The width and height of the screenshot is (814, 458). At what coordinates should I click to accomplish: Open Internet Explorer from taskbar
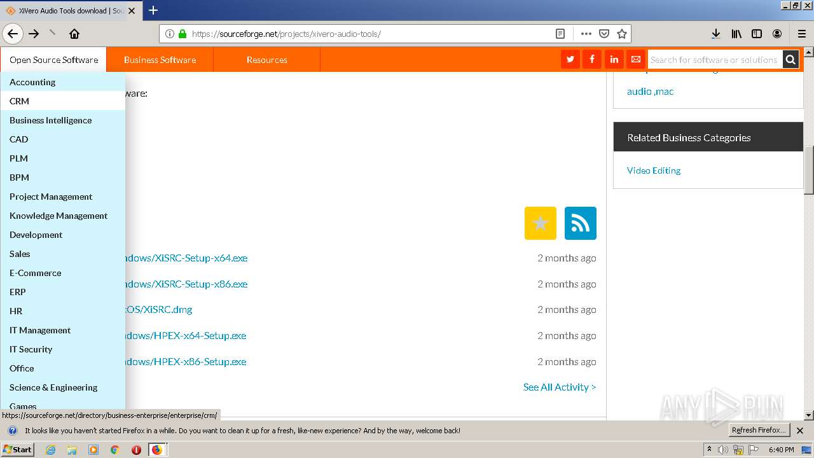point(50,450)
